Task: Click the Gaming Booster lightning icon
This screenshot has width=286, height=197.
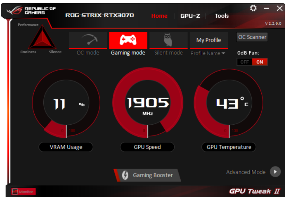Action: [125, 175]
